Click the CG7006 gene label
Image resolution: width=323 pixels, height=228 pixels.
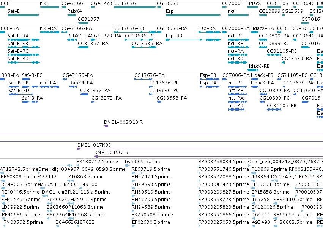point(231,3)
